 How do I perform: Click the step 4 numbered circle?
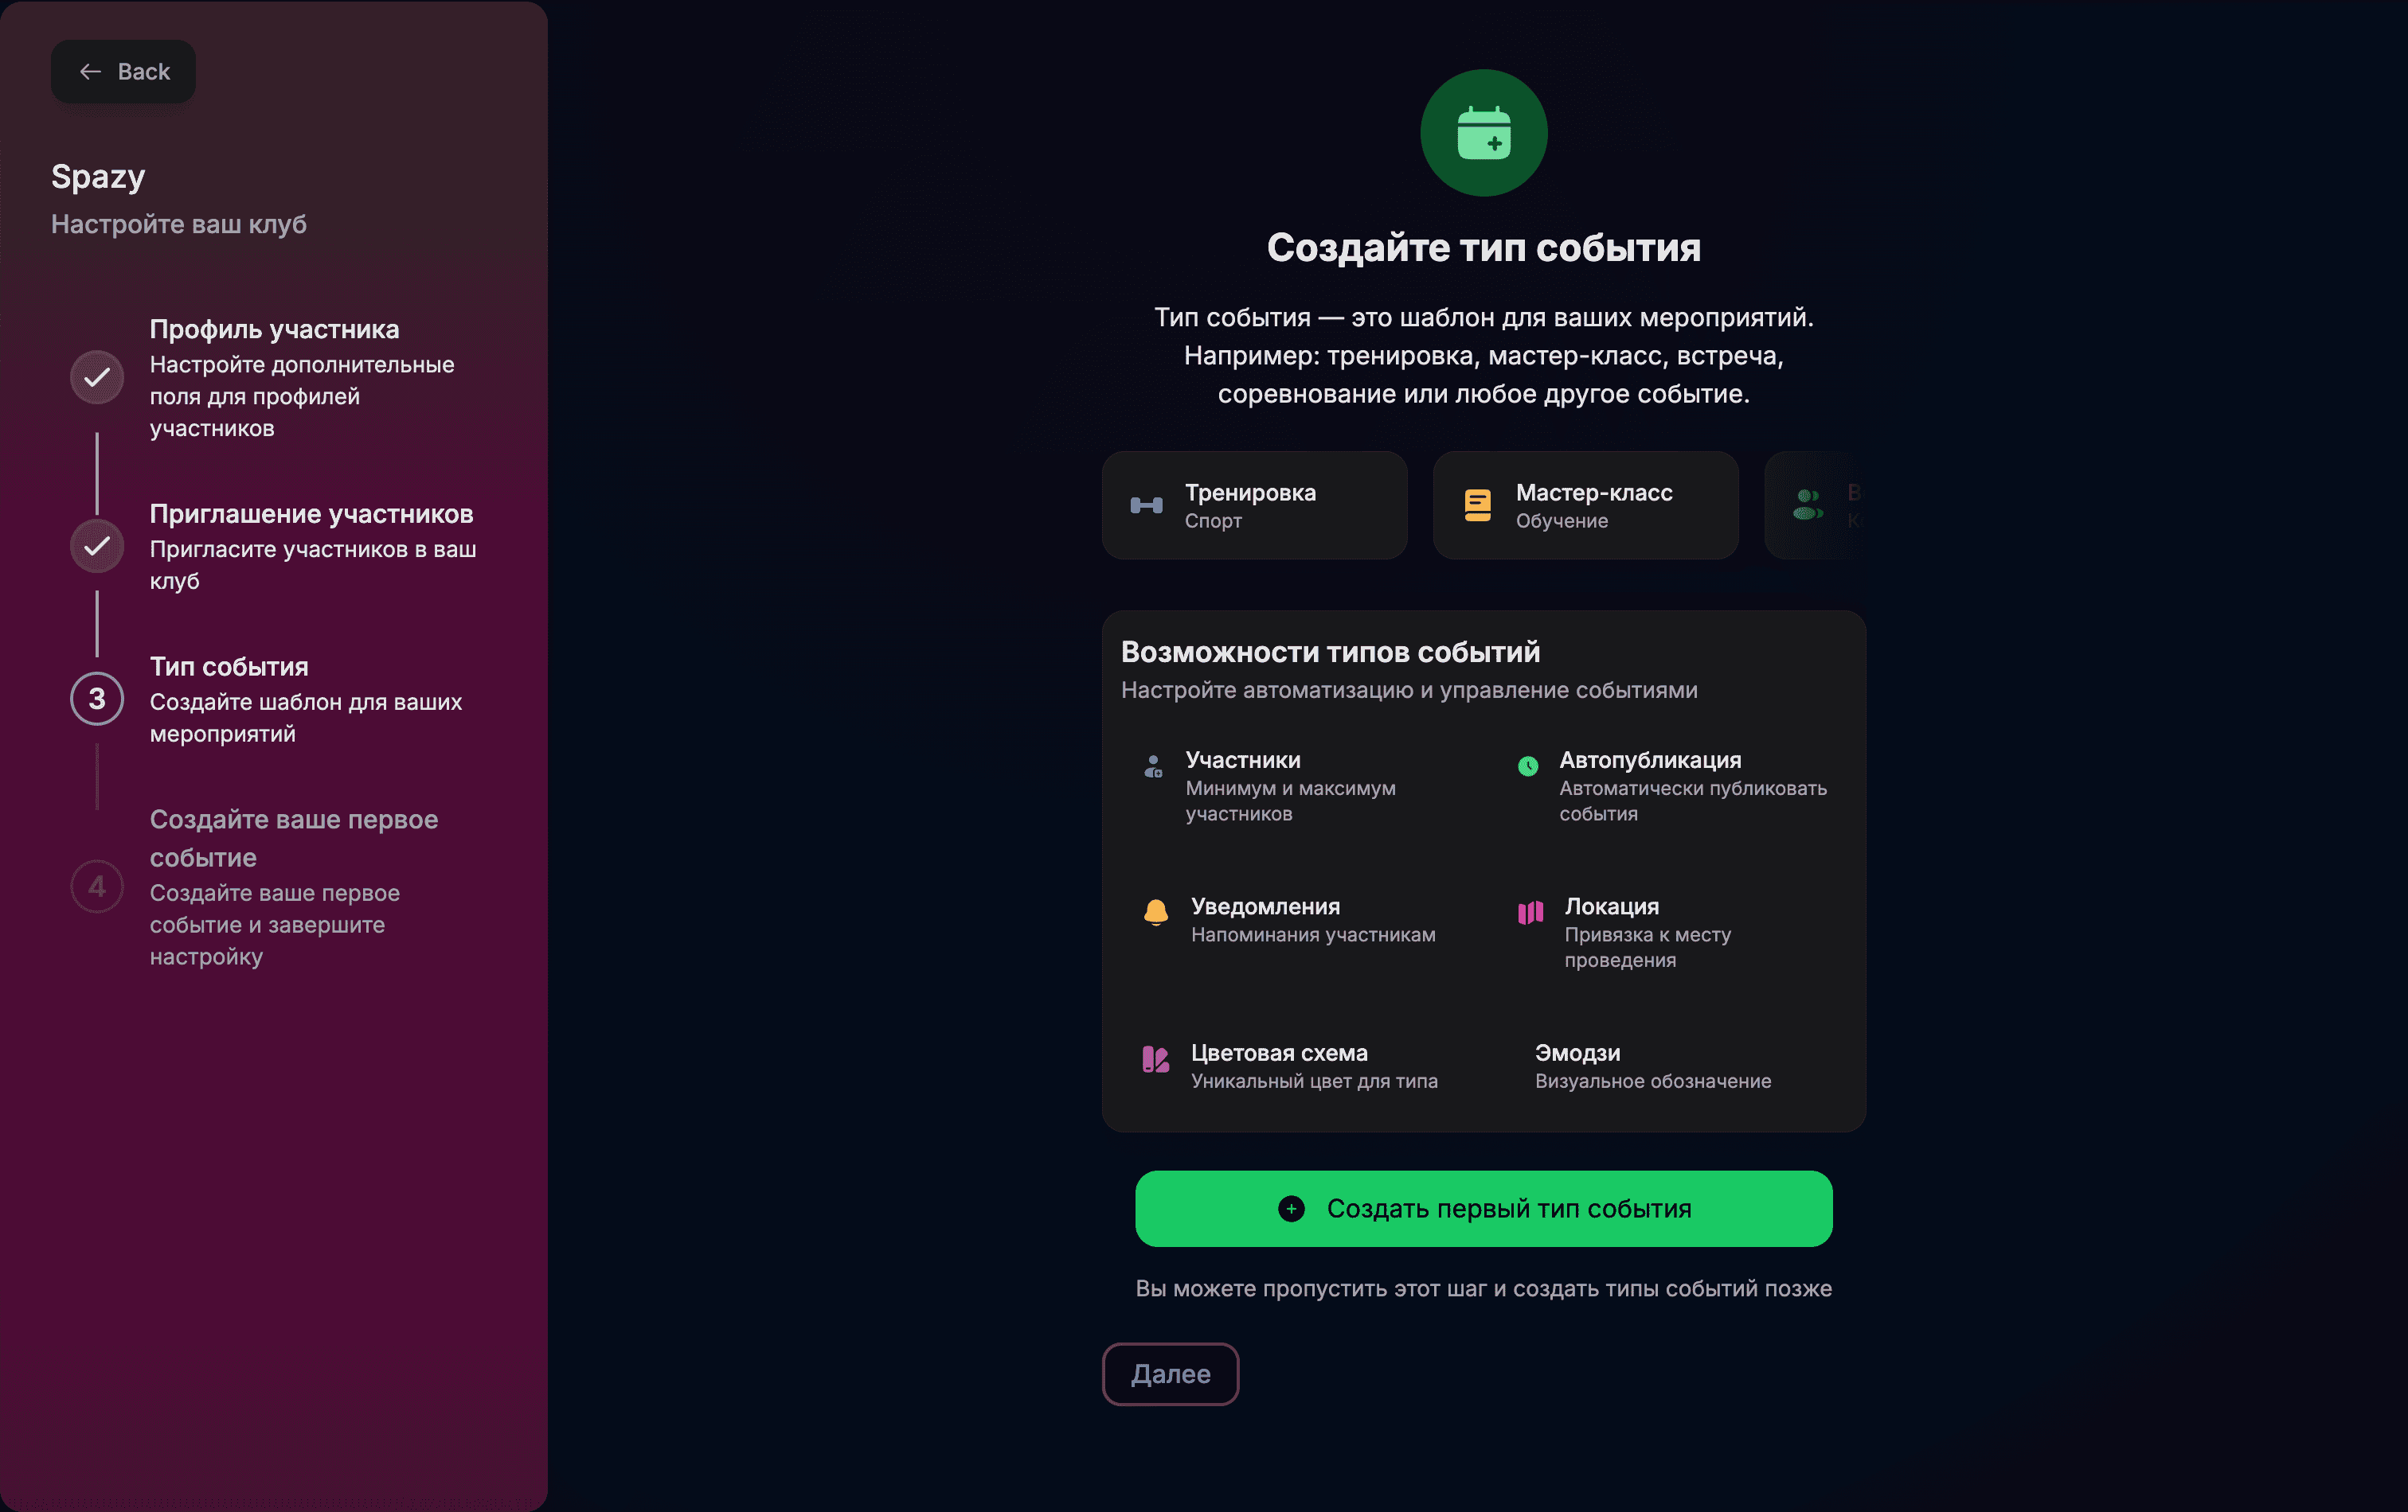96,887
